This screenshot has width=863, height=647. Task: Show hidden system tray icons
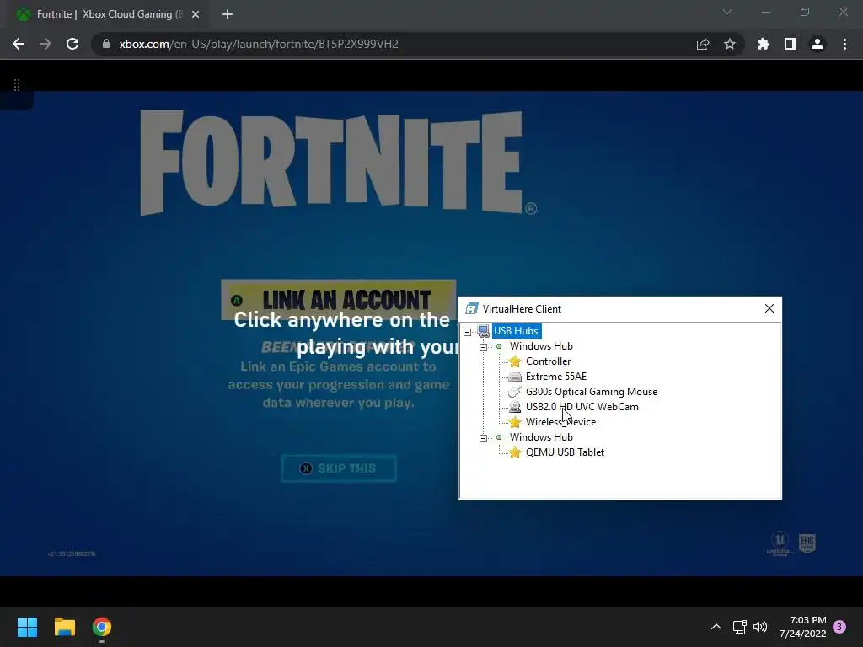pos(716,627)
